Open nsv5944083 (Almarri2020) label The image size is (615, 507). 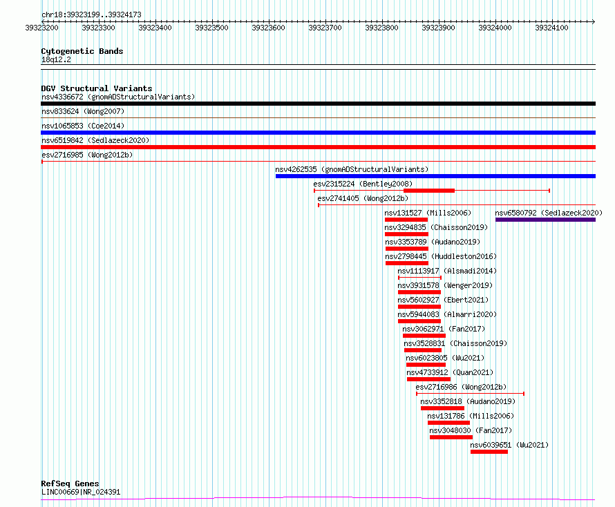coord(447,314)
